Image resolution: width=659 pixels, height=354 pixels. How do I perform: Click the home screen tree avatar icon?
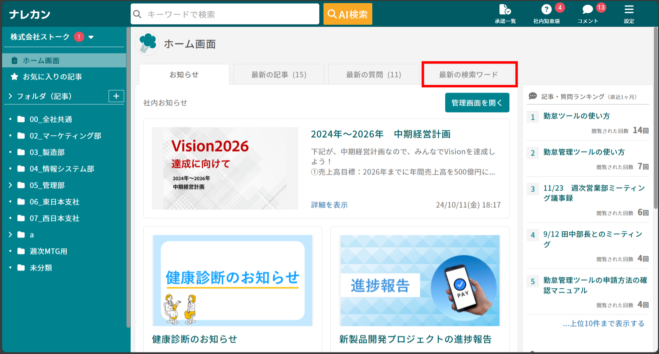click(x=147, y=43)
